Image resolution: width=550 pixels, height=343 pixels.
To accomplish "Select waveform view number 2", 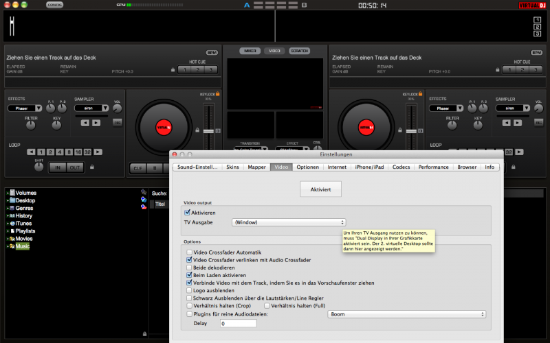I will click(537, 27).
